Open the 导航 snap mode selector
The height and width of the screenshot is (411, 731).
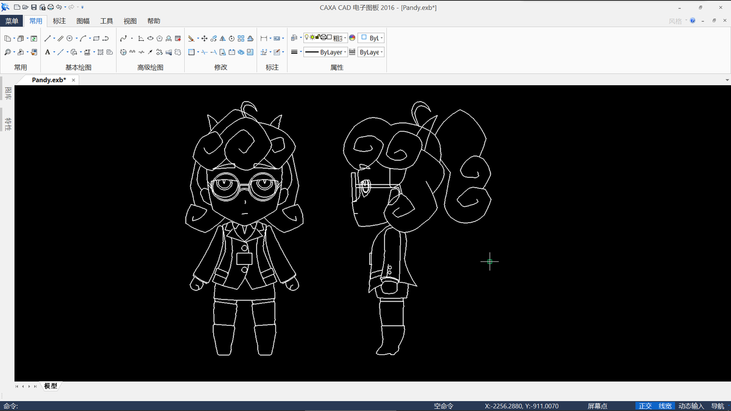click(x=717, y=406)
